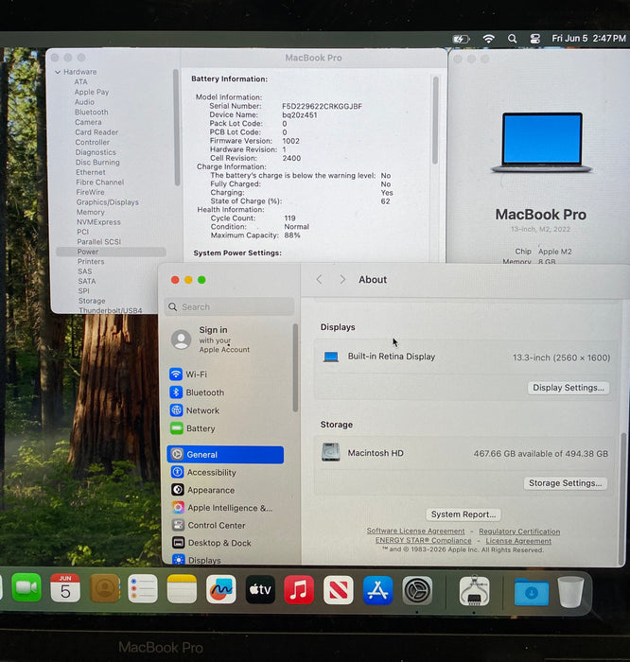
Task: Click the System Report button
Action: click(x=464, y=514)
